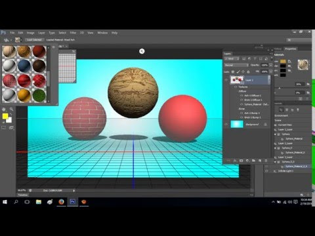Screen dimensions: 315x236
Task: Lock layer position icon
Action: point(243,71)
